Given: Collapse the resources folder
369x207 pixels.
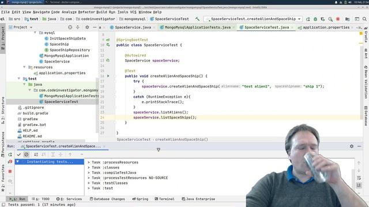Looking at the screenshot, I should [x=24, y=67].
